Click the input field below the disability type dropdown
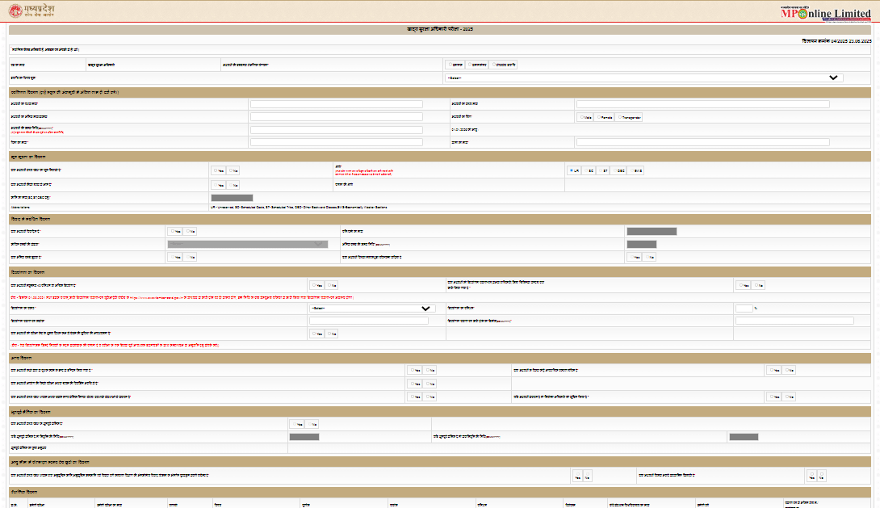This screenshot has width=880, height=508. [369, 321]
